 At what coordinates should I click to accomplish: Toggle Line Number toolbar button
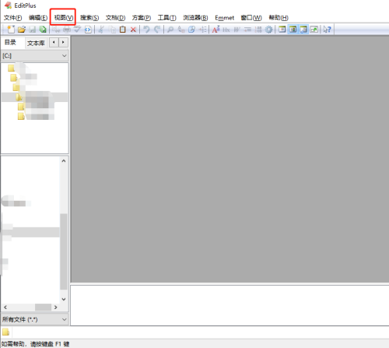[x=258, y=30]
